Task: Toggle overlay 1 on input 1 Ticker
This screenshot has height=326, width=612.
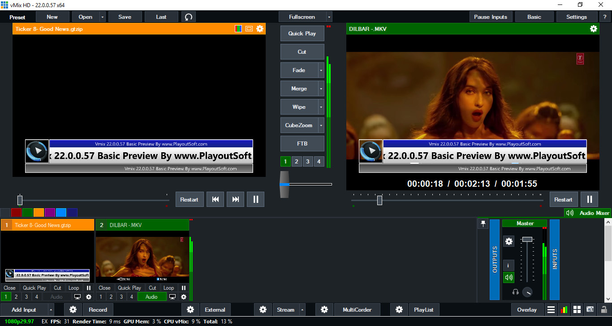Action: tap(6, 296)
